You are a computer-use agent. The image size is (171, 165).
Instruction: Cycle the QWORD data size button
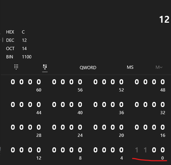[x=88, y=67]
